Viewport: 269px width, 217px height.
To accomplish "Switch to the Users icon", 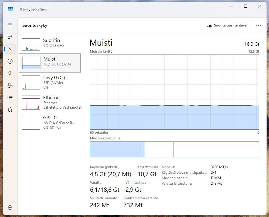I will click(x=10, y=85).
